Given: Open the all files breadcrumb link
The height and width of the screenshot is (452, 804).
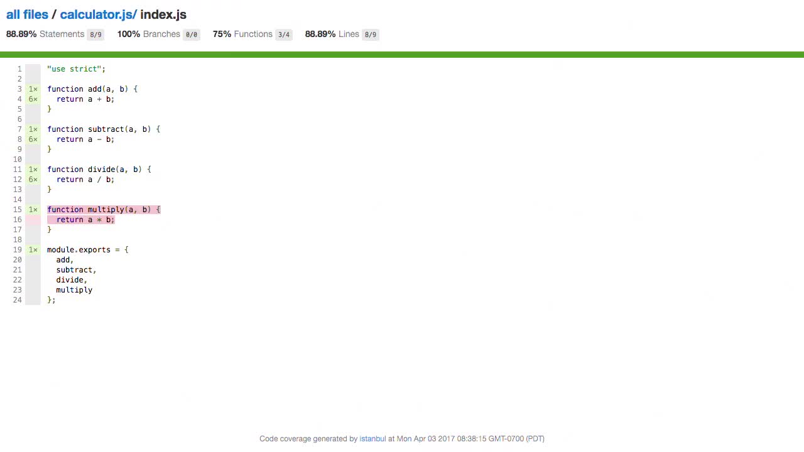Looking at the screenshot, I should pyautogui.click(x=27, y=14).
